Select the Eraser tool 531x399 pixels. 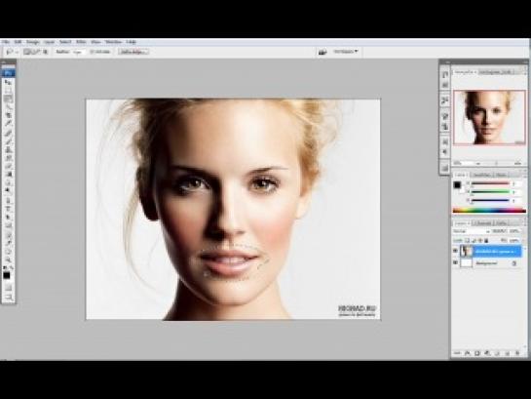[x=8, y=166]
